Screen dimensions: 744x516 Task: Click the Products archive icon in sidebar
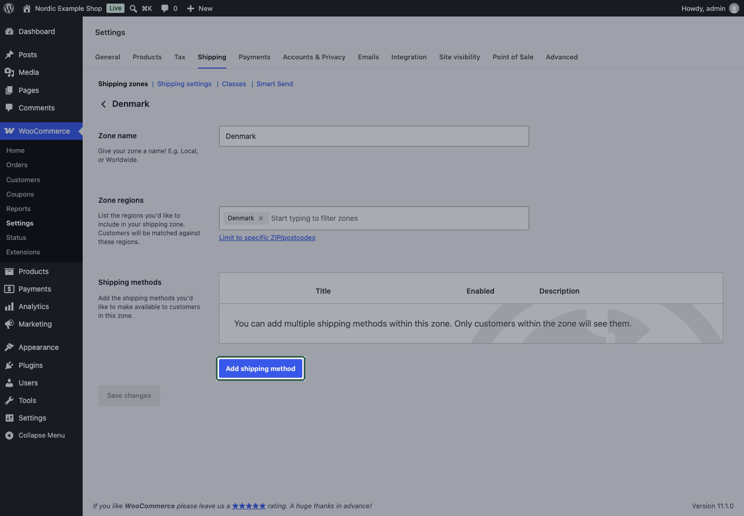click(x=9, y=271)
